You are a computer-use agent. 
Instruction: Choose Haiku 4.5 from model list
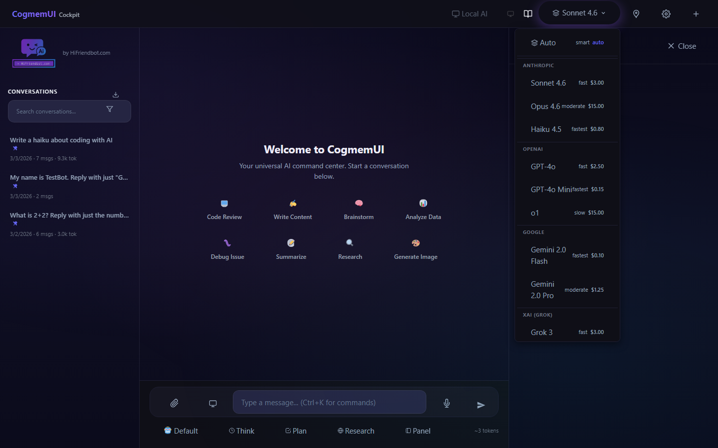tap(567, 129)
